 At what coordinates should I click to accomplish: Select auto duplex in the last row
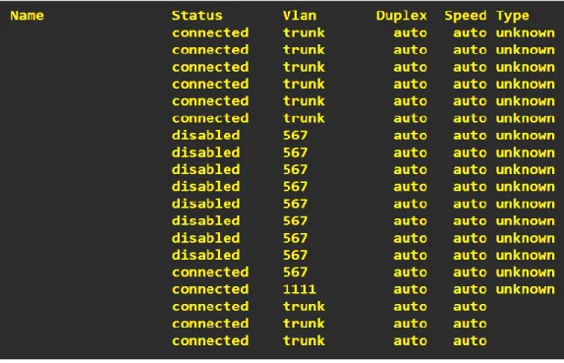click(410, 340)
